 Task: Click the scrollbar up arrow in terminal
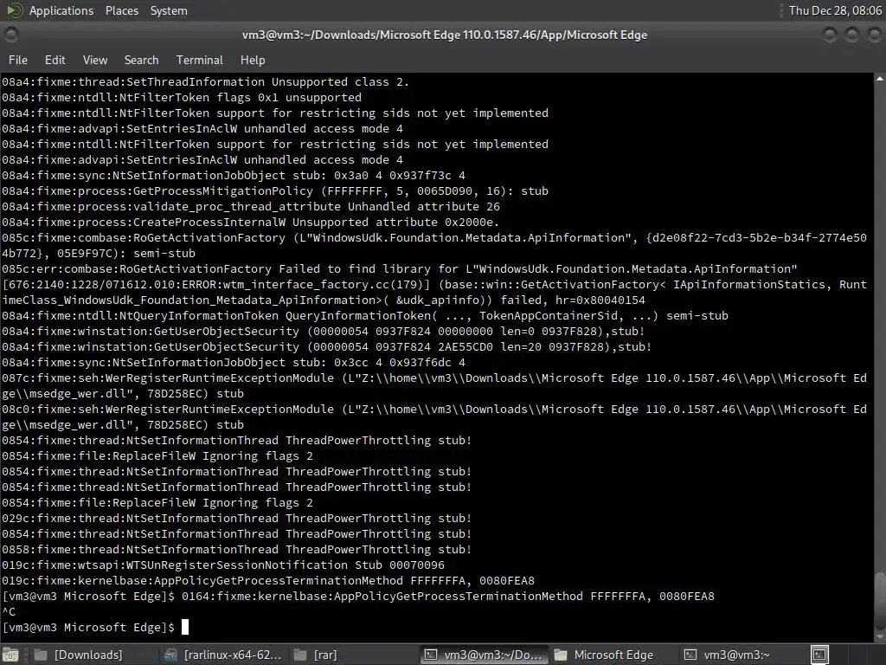click(x=880, y=79)
